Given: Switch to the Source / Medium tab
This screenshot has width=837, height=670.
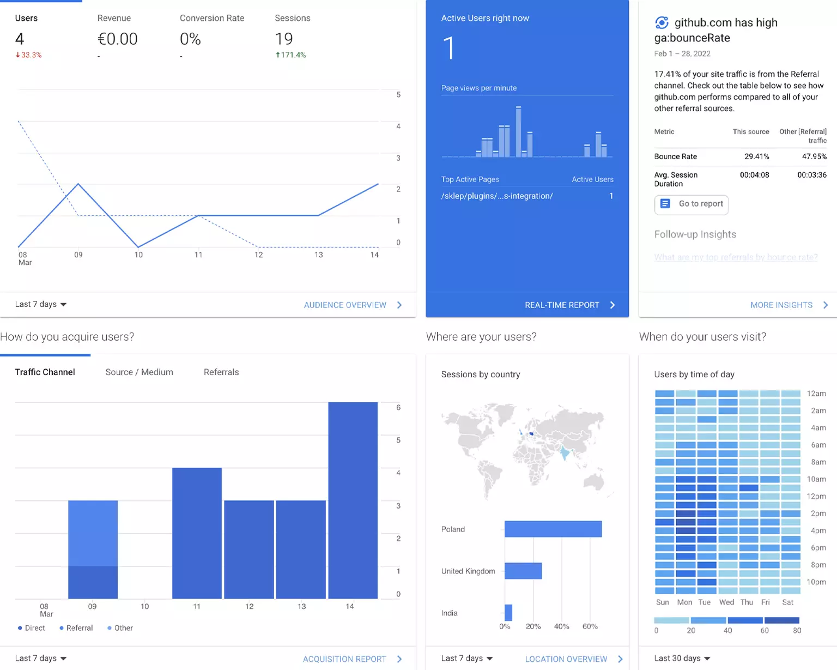Looking at the screenshot, I should coord(139,372).
